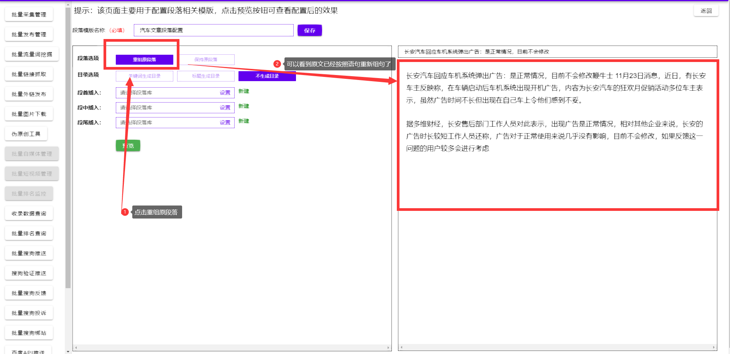Click left arrow of preview panel horizontal scrollbar

(401, 347)
